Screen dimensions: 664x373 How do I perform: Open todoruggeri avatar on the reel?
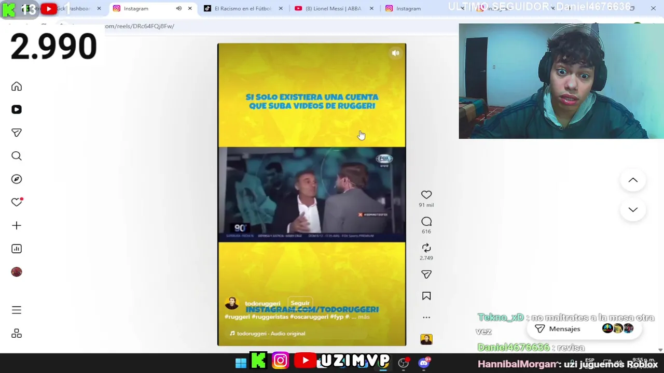point(231,304)
